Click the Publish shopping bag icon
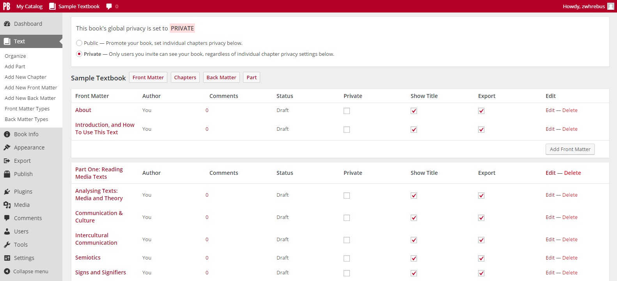The image size is (617, 281). (7, 174)
